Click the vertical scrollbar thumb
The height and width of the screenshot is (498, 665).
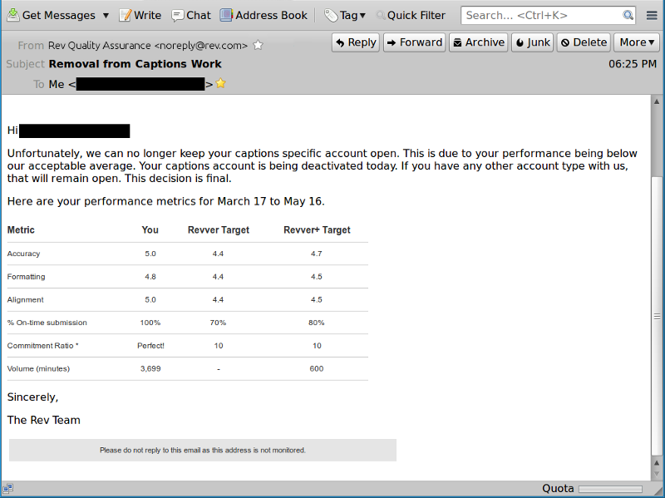click(657, 316)
